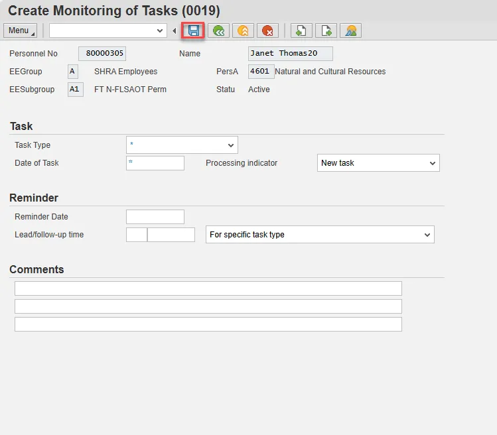Click the Date of Task field

coord(155,163)
